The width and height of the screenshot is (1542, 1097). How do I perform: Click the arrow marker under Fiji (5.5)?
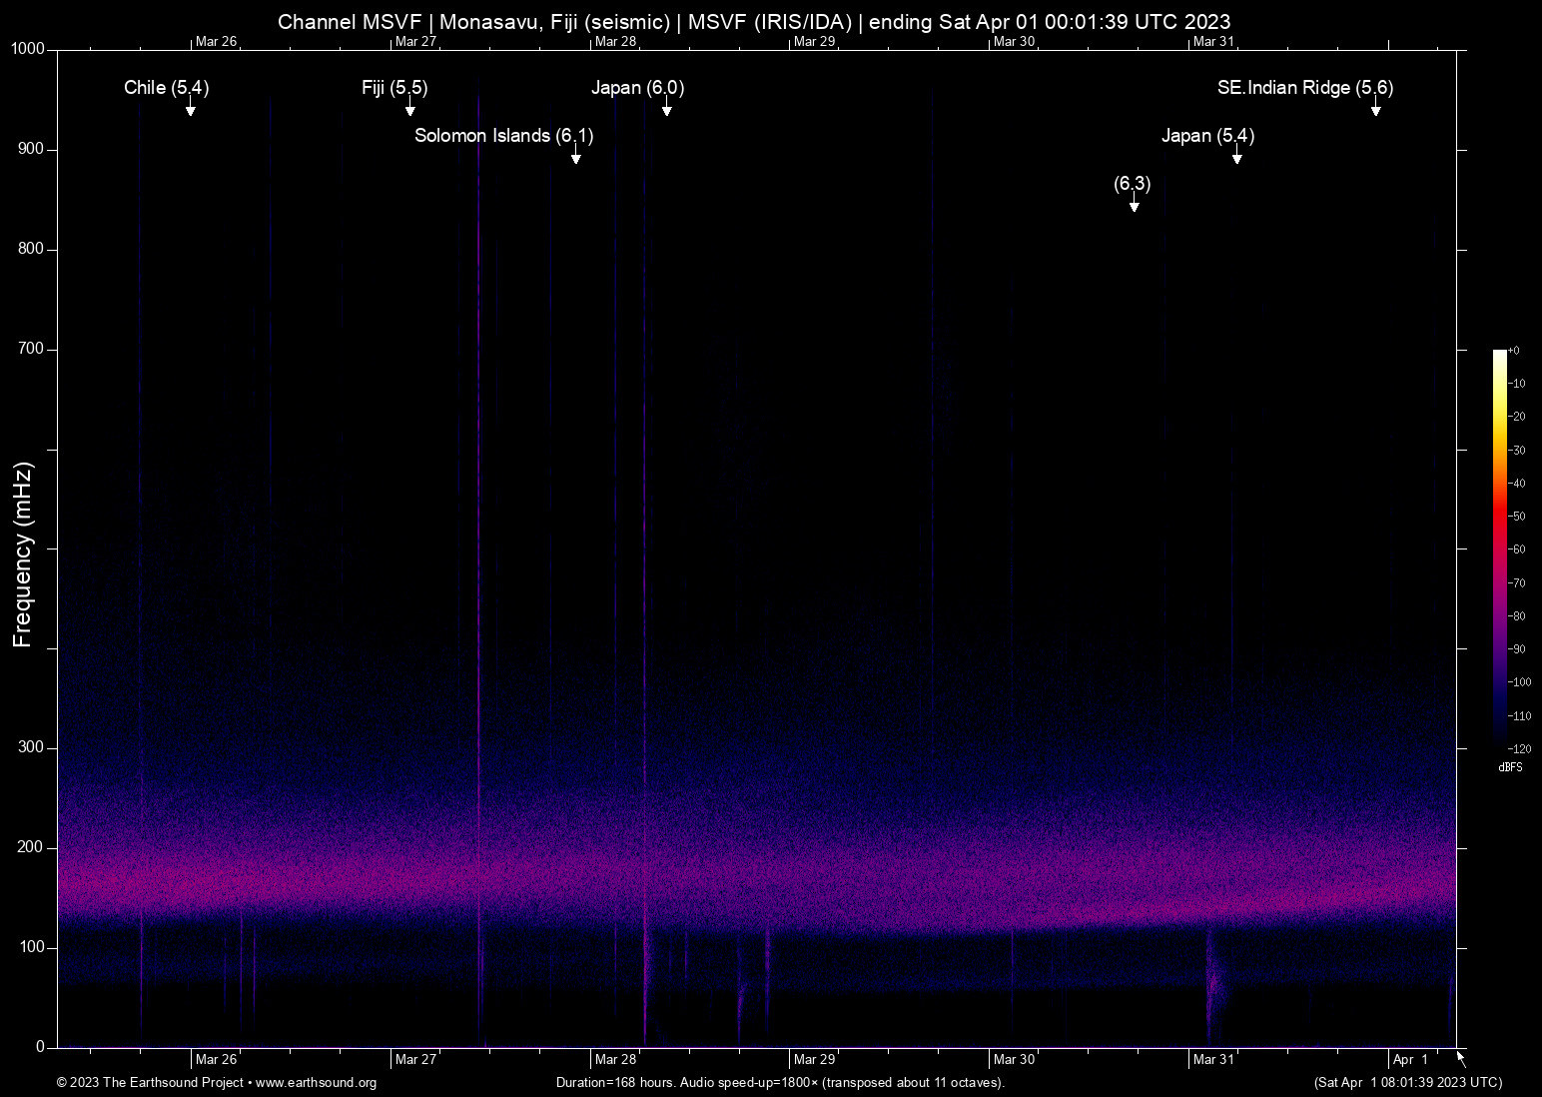[409, 108]
